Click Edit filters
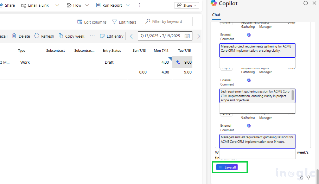 (124, 22)
